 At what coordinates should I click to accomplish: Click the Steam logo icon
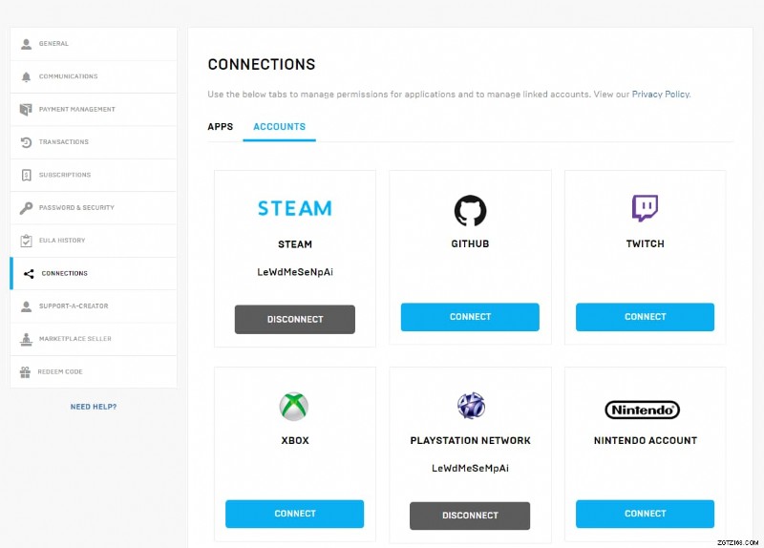294,208
